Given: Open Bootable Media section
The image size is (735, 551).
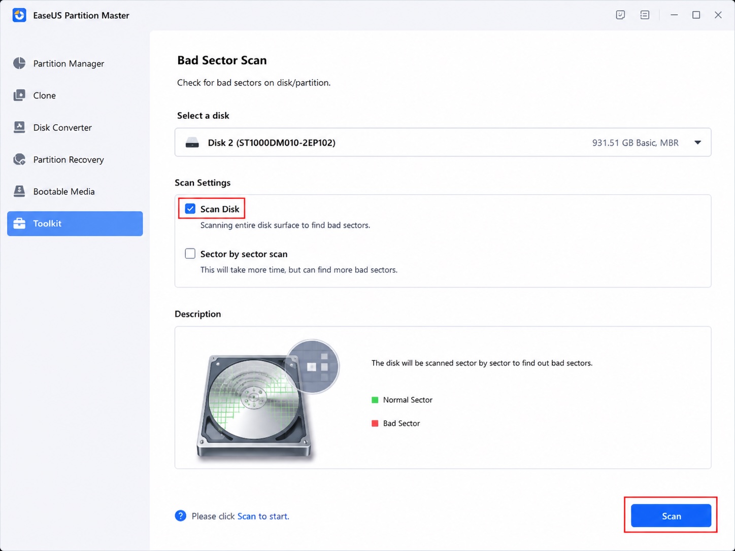Looking at the screenshot, I should click(x=75, y=191).
